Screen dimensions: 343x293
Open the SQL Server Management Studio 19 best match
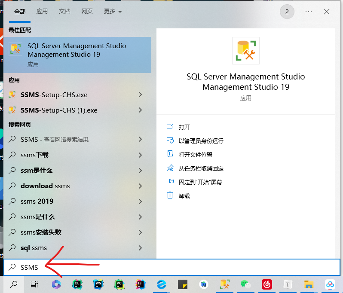[x=77, y=55]
